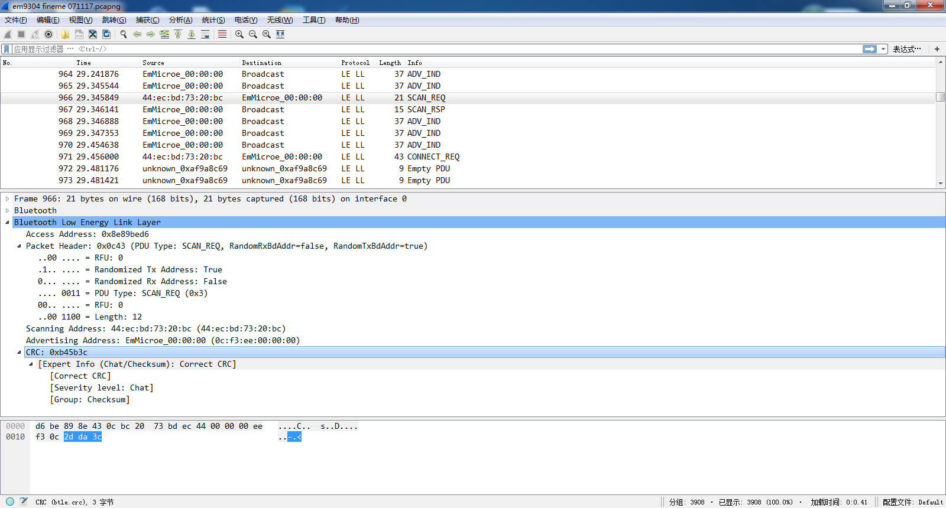Screen dimensions: 946x508
Task: Click the add filter plus button
Action: (x=937, y=49)
